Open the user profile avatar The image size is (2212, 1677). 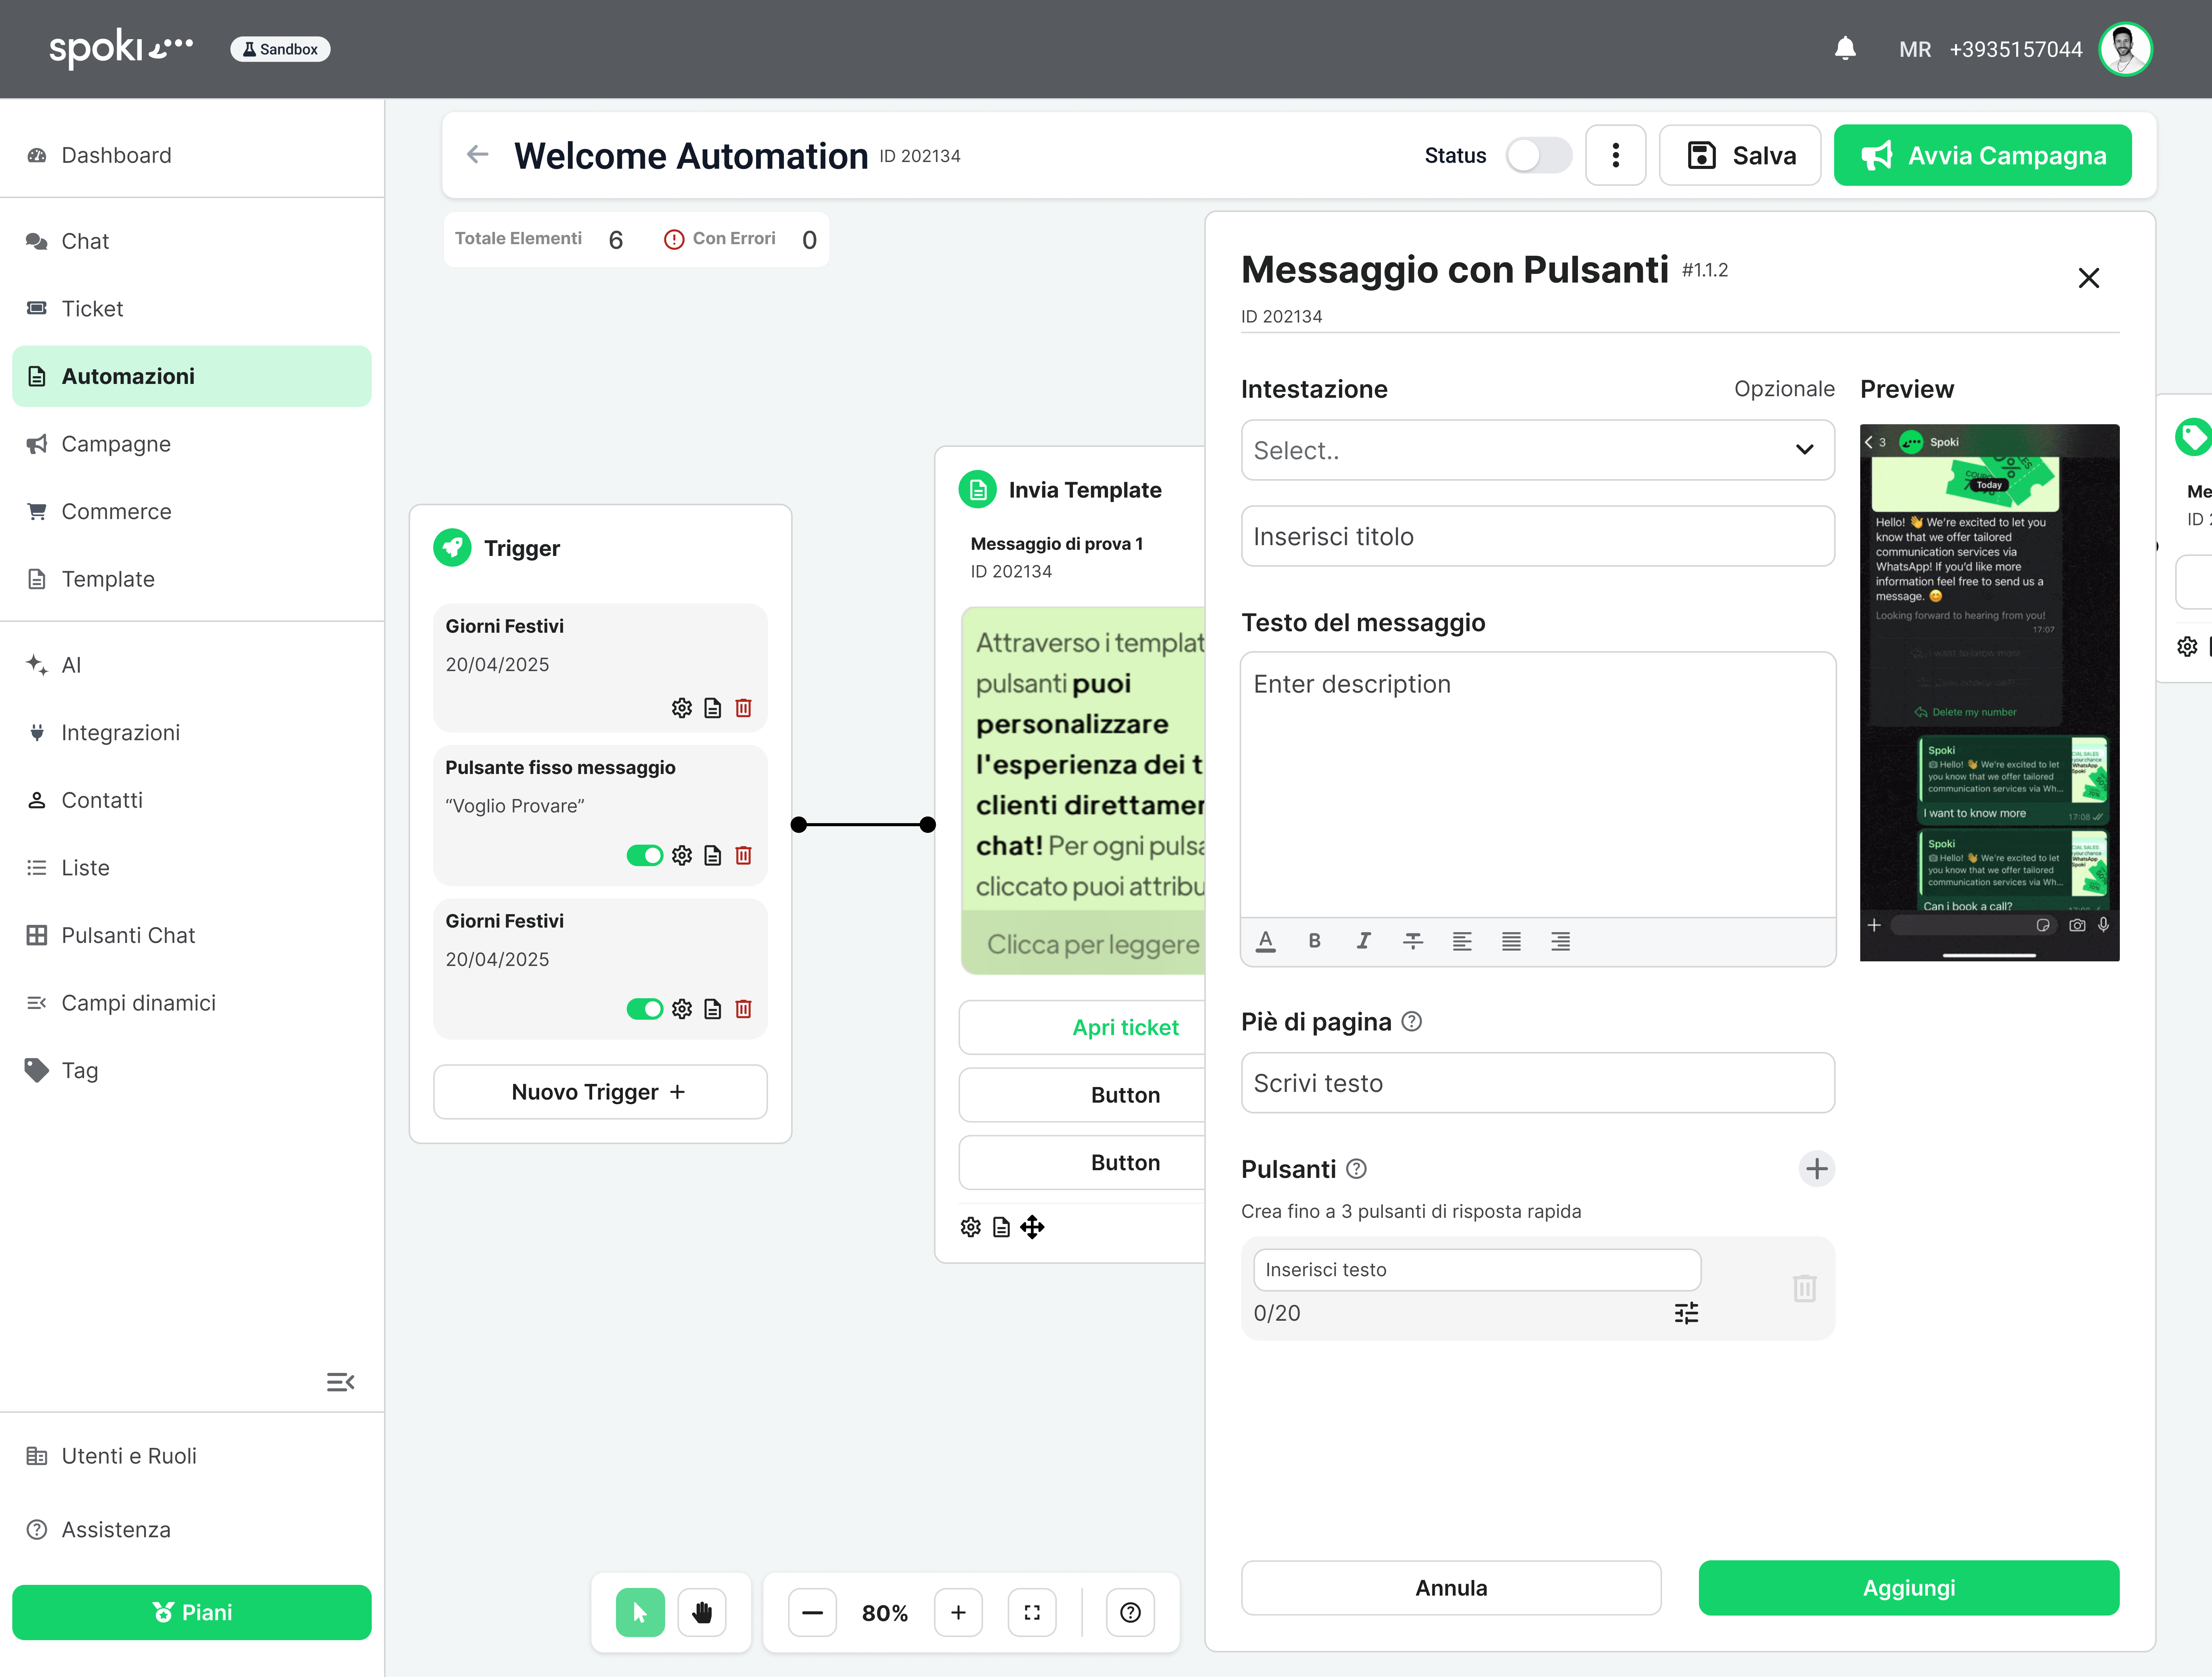coord(2125,49)
